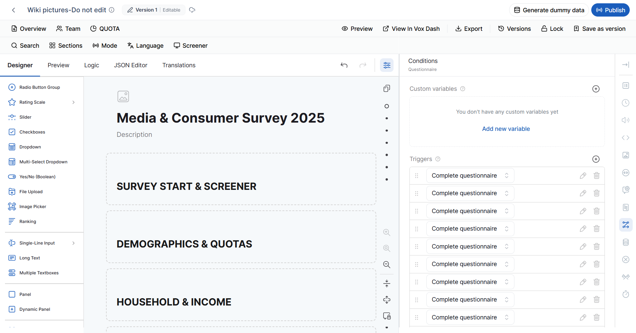Click Save as version

(600, 29)
